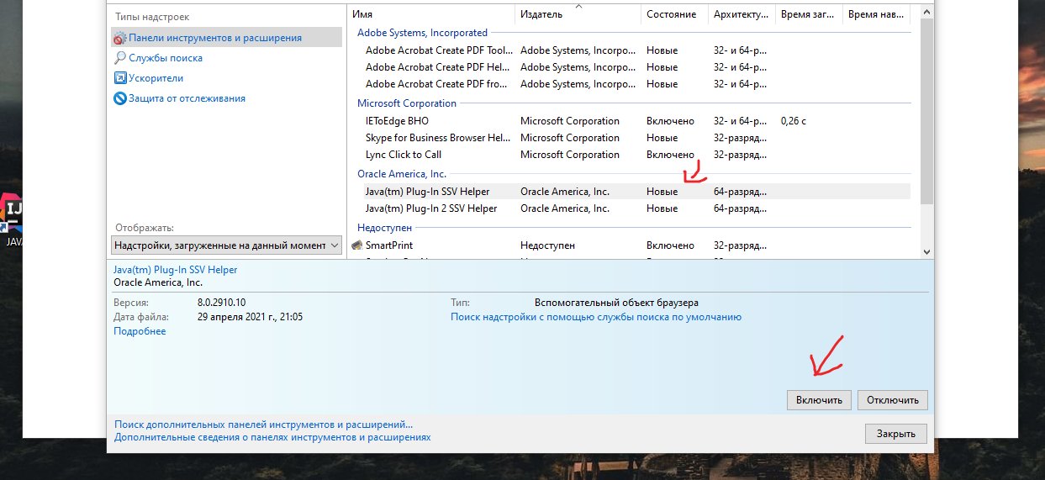Viewport: 1045px width, 480px height.
Task: Click the type value Вспомогательный объект браузера
Action: coord(616,303)
